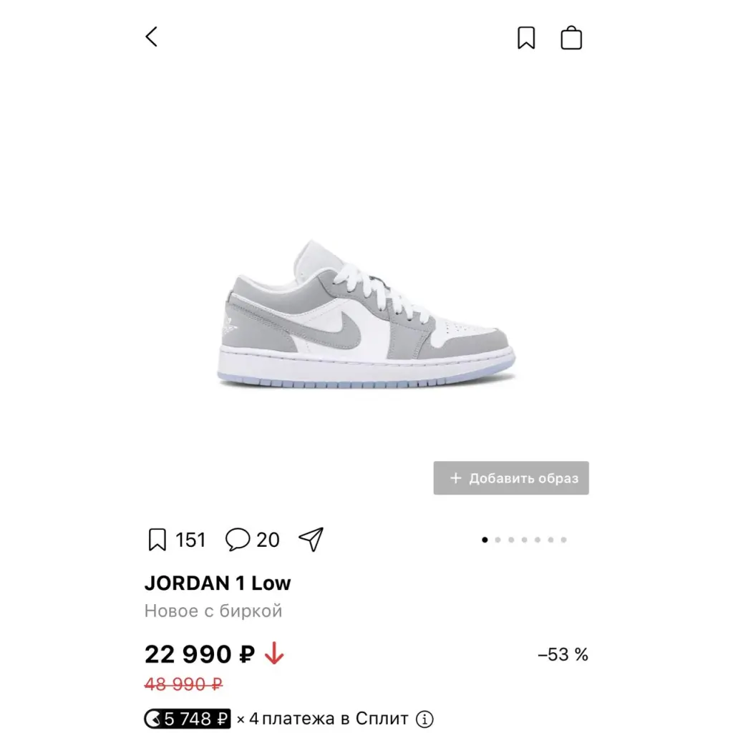The width and height of the screenshot is (733, 733).
Task: Select the first carousel page dot
Action: pyautogui.click(x=485, y=540)
